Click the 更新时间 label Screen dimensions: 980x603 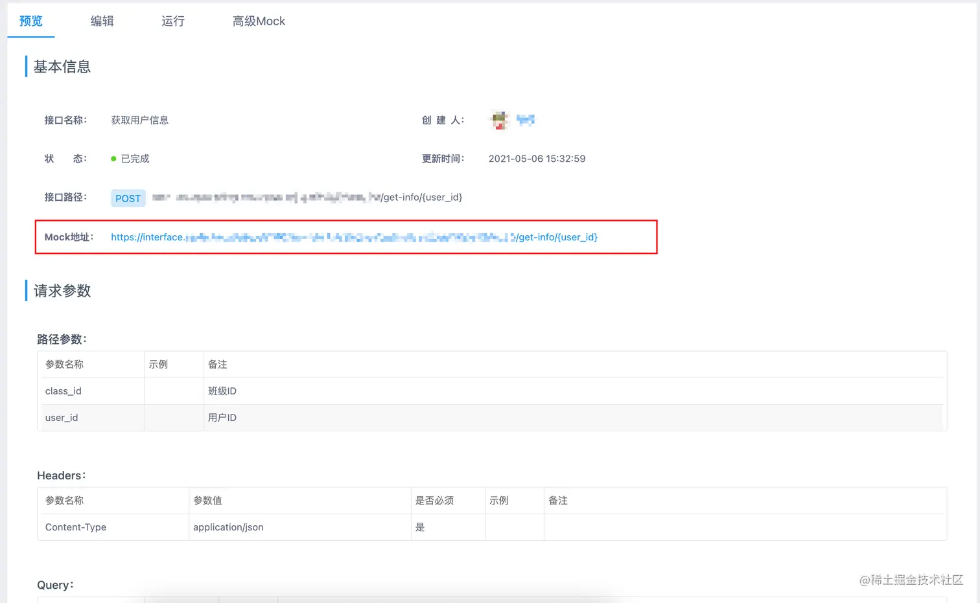pyautogui.click(x=443, y=159)
